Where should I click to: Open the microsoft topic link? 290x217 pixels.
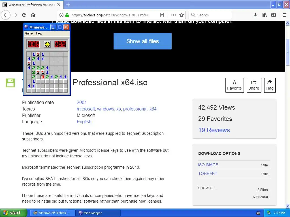click(86, 109)
